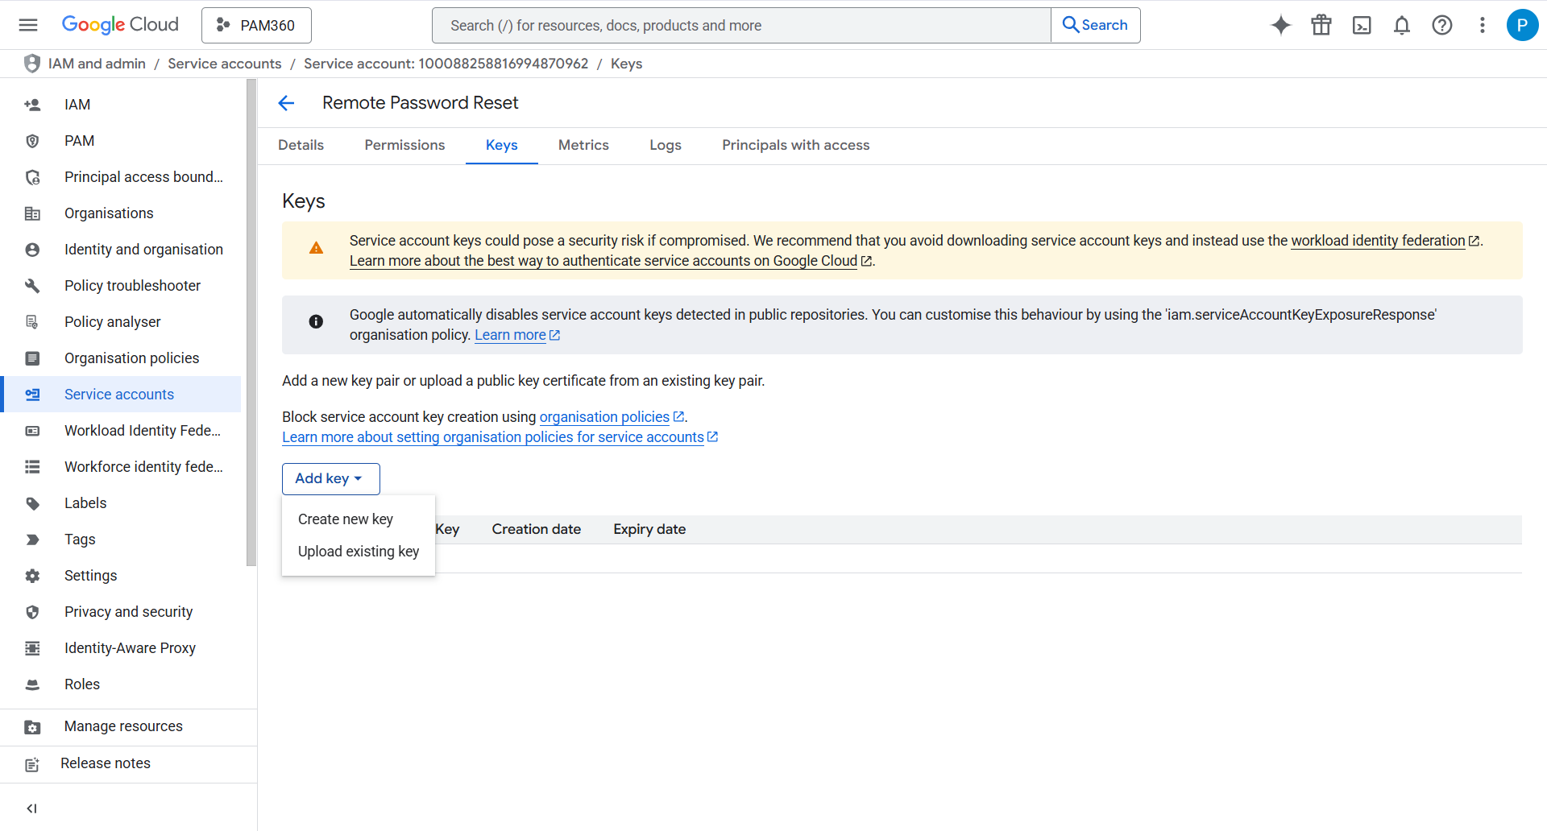Open the Gemini AI assistant
Image resolution: width=1547 pixels, height=831 pixels.
point(1280,25)
